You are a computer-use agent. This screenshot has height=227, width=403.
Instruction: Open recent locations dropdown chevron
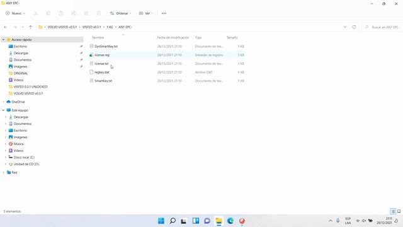(x=23, y=27)
